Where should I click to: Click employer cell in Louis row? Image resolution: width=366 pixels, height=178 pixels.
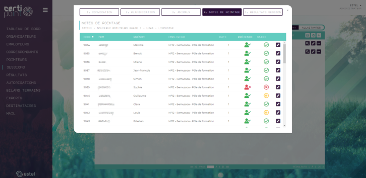point(191,113)
